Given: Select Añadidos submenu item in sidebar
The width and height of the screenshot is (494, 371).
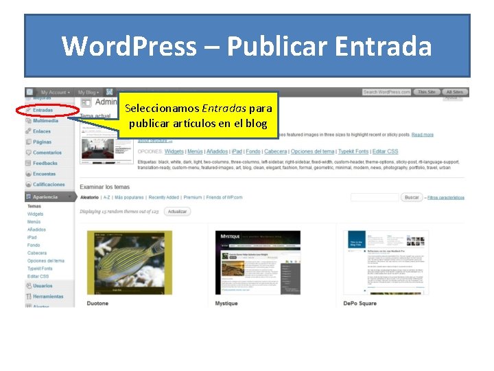Looking at the screenshot, I should click(36, 229).
